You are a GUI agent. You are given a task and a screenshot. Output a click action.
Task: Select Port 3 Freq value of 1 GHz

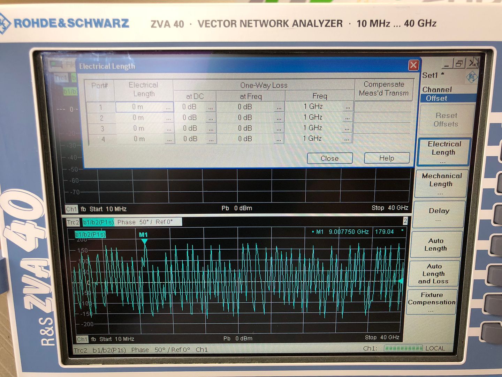pyautogui.click(x=313, y=127)
